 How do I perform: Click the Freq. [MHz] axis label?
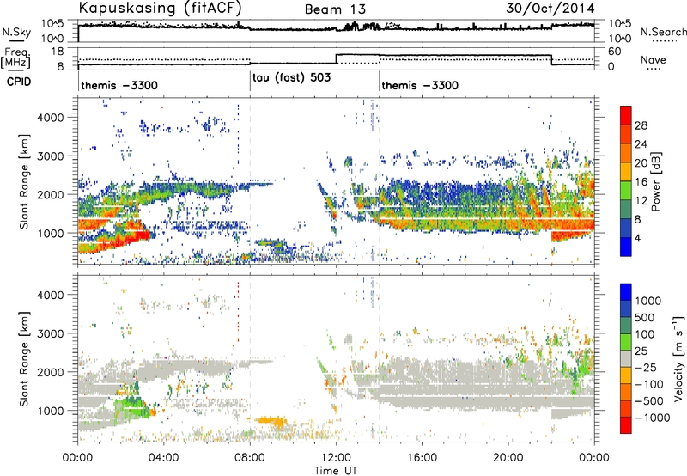coord(17,58)
